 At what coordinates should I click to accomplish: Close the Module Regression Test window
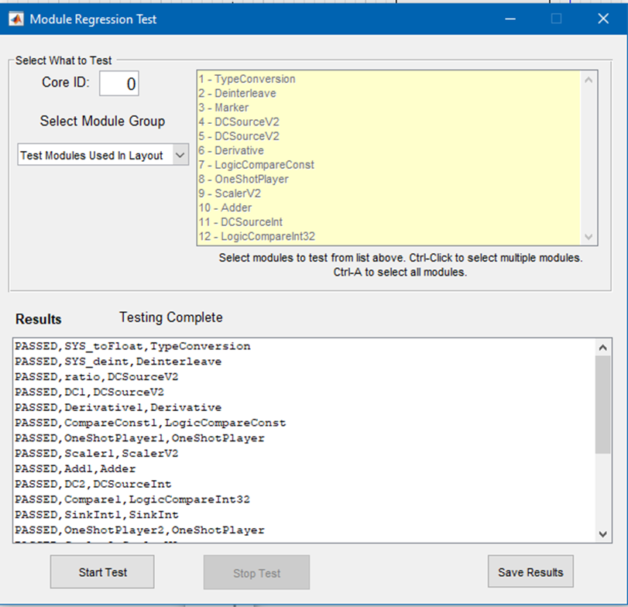[x=603, y=19]
